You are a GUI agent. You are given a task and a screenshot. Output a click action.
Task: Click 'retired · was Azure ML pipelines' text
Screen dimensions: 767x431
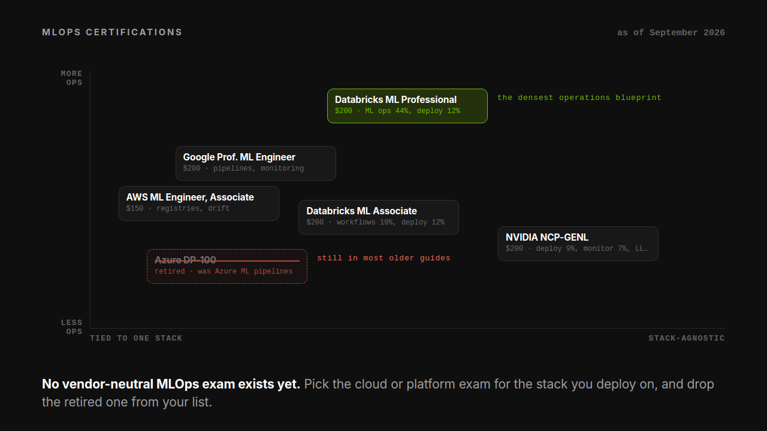pyautogui.click(x=224, y=272)
